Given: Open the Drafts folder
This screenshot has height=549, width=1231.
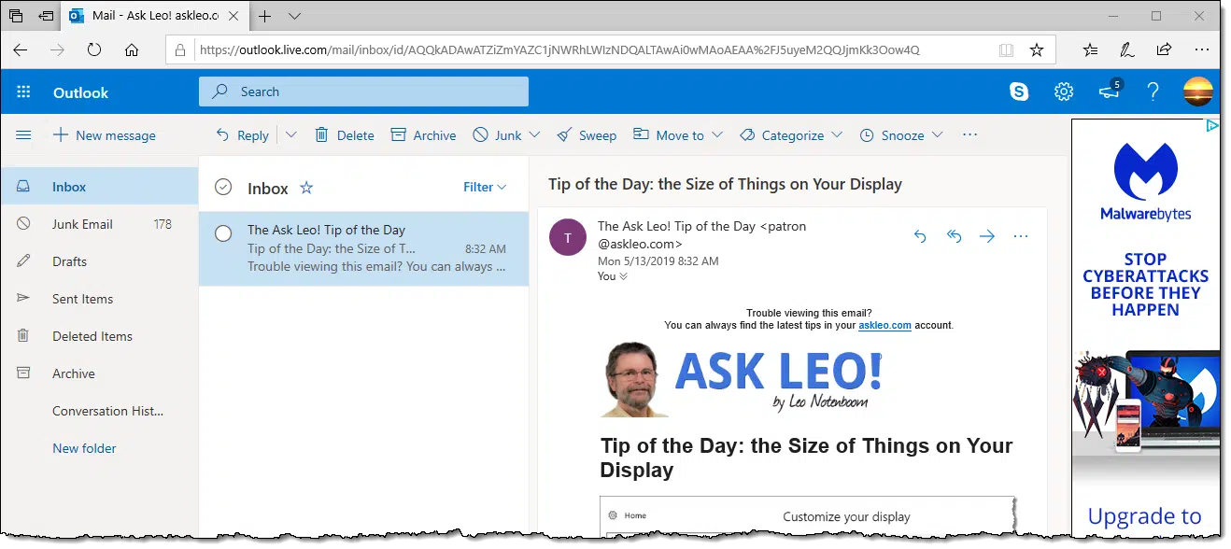Looking at the screenshot, I should click(x=99, y=261).
